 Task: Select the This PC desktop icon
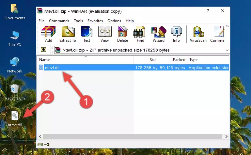pos(15,39)
